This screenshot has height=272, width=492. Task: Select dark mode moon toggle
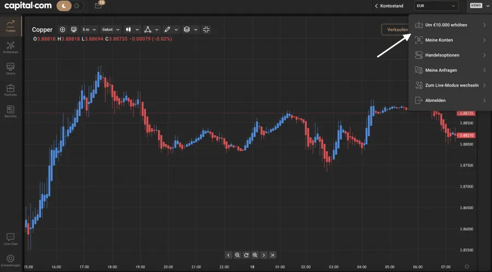[x=65, y=6]
